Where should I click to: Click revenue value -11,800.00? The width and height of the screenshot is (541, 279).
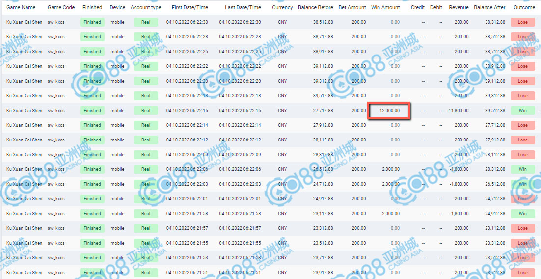pyautogui.click(x=457, y=111)
